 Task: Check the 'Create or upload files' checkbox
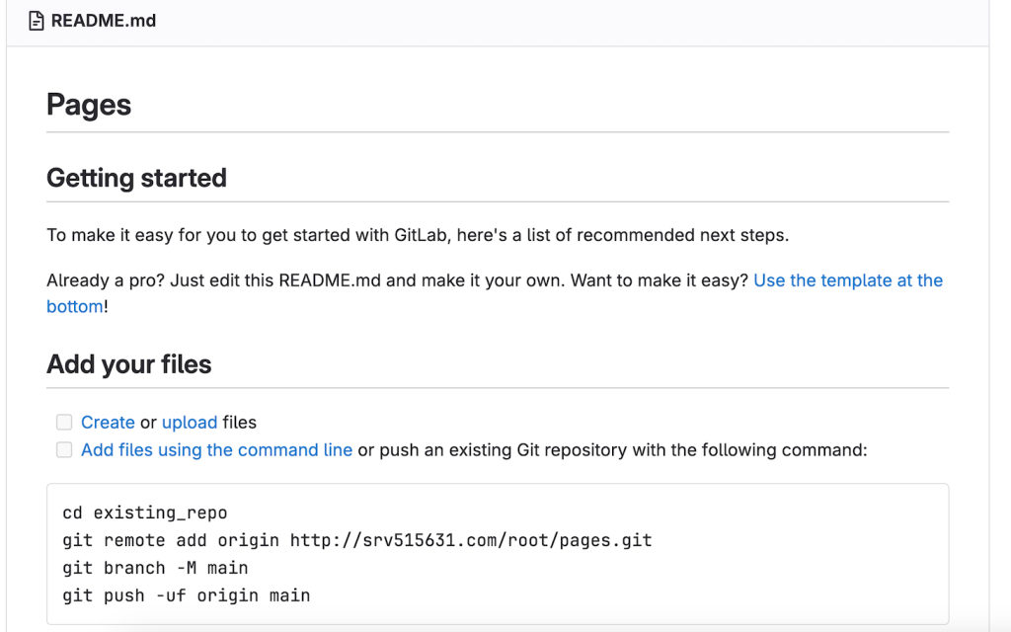pyautogui.click(x=64, y=422)
